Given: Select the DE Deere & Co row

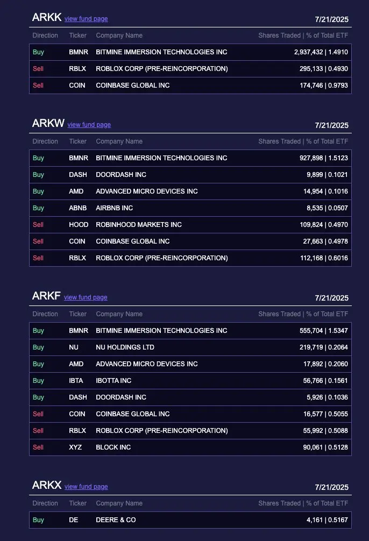Looking at the screenshot, I should [190, 519].
